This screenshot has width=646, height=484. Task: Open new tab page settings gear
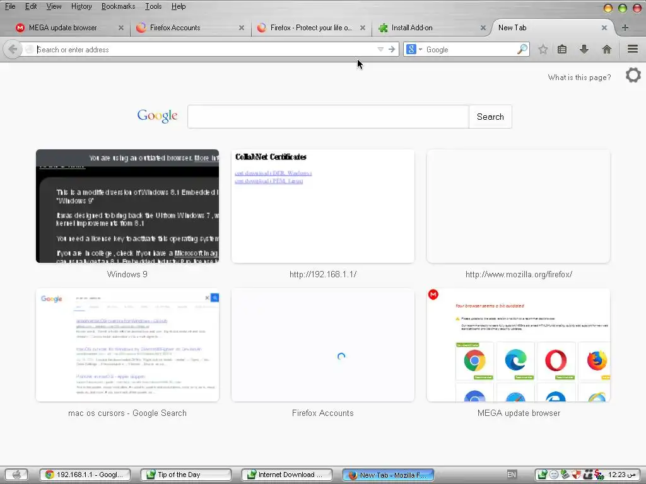pyautogui.click(x=633, y=76)
